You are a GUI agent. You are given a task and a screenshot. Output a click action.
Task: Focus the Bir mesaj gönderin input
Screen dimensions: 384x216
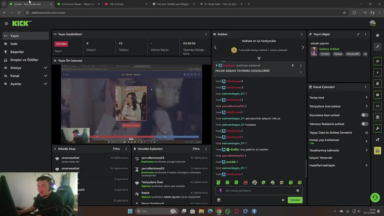(x=258, y=190)
